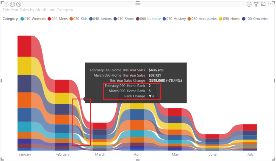Click the 060-Intimate legend label
276x161 pixels.
[150, 19]
